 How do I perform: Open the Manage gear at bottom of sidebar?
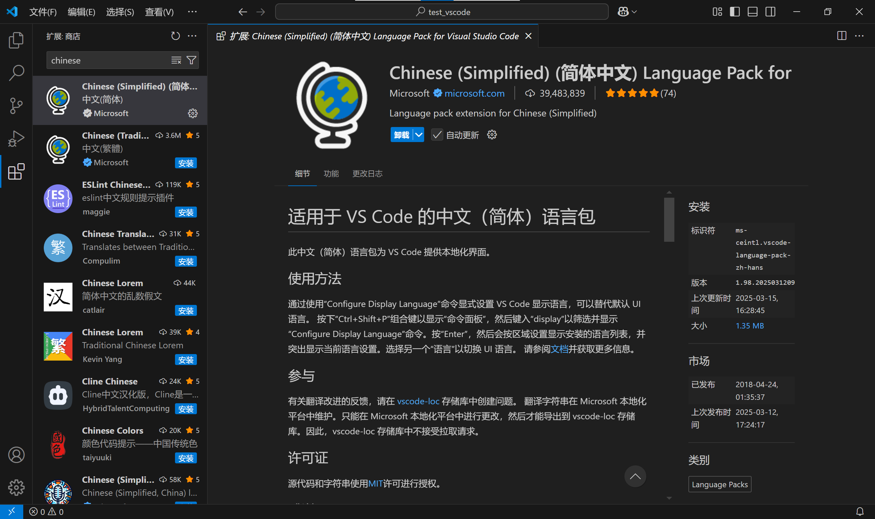[16, 488]
